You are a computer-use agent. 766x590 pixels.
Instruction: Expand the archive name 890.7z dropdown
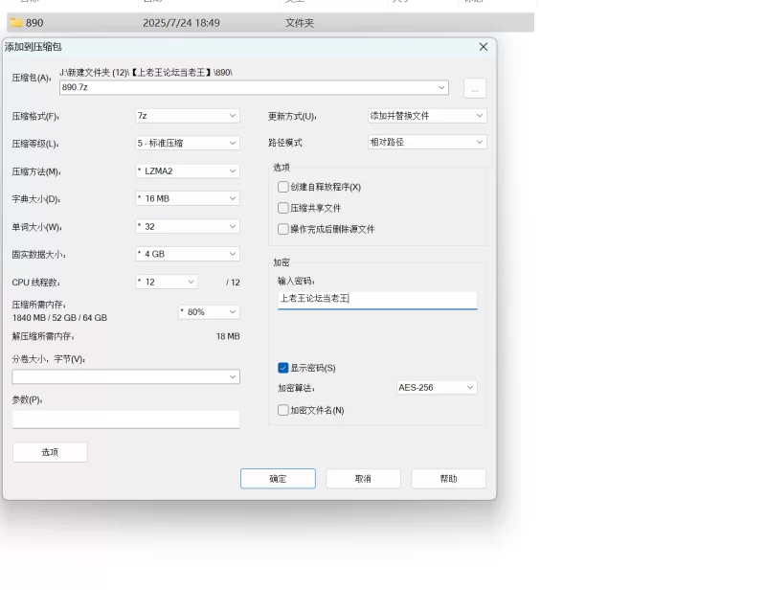[x=441, y=87]
